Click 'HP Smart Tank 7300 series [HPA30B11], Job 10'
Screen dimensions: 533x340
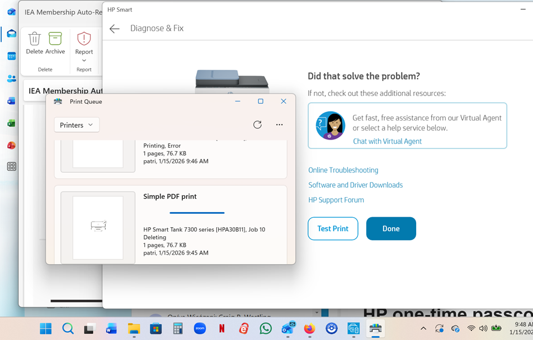(x=204, y=229)
